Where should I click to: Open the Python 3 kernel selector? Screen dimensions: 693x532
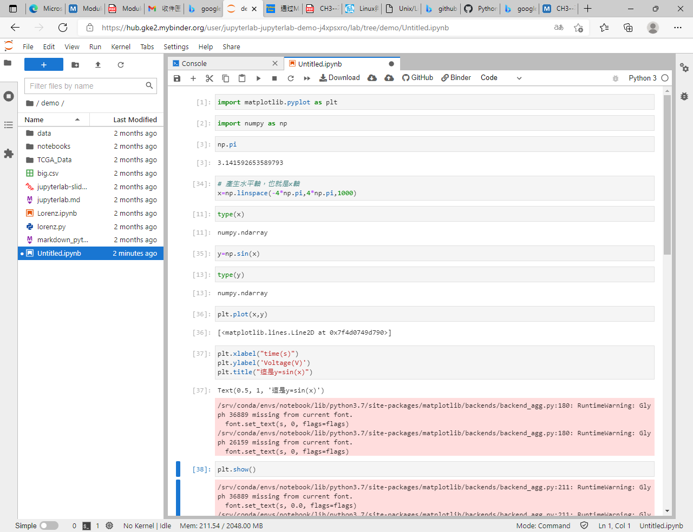coord(643,78)
